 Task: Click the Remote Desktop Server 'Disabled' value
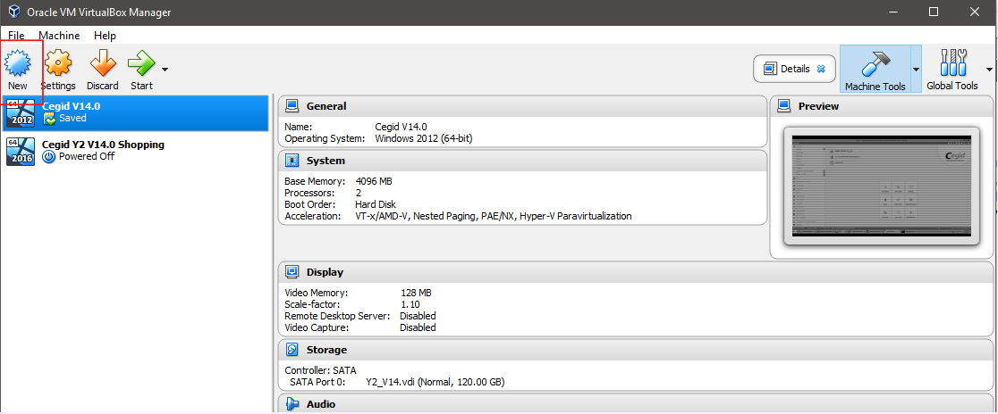point(418,316)
